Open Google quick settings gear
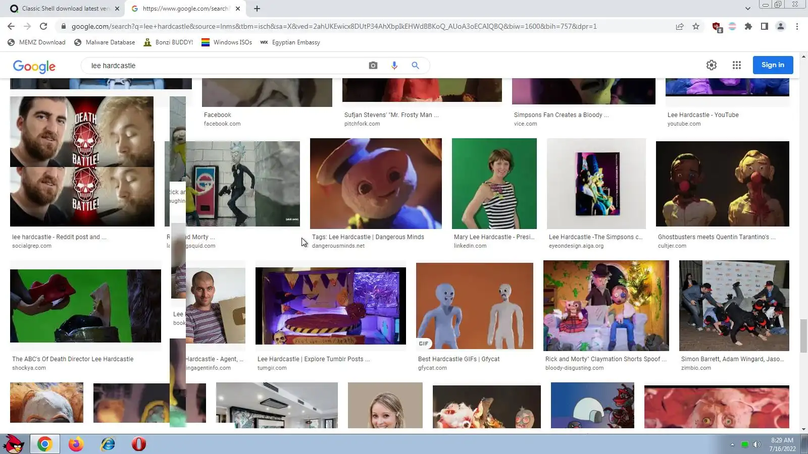Screen dimensions: 808x454 [x=712, y=65]
